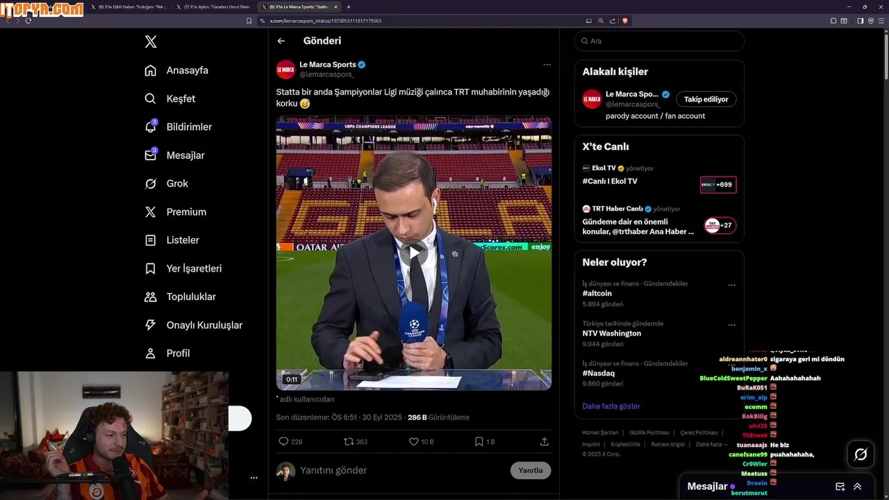Viewport: 889px width, 500px height.
Task: Click the page vertical scrollbar
Action: pyautogui.click(x=886, y=56)
